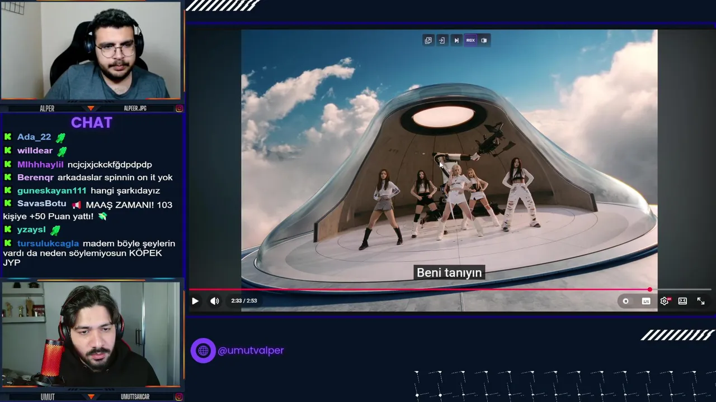Click the green emote after willdear

click(x=62, y=151)
